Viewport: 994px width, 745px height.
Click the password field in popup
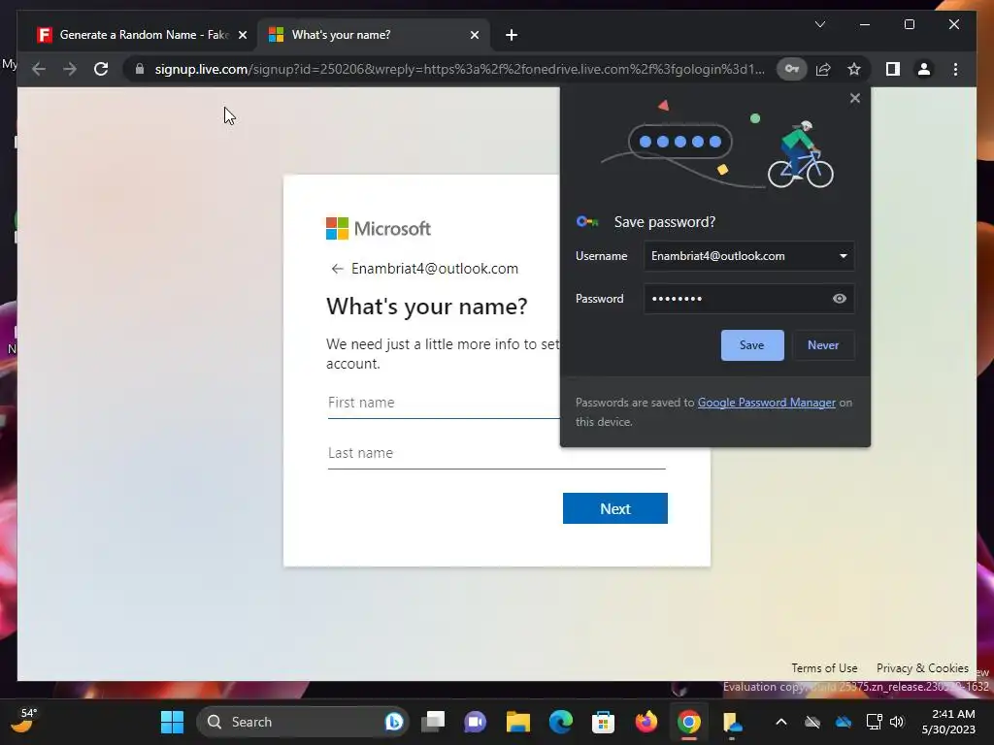pos(748,299)
